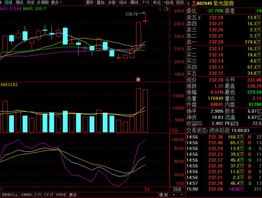This screenshot has height=198, width=262.
Task: Select the BBIBOLL indicator tab
Action: pos(10,195)
